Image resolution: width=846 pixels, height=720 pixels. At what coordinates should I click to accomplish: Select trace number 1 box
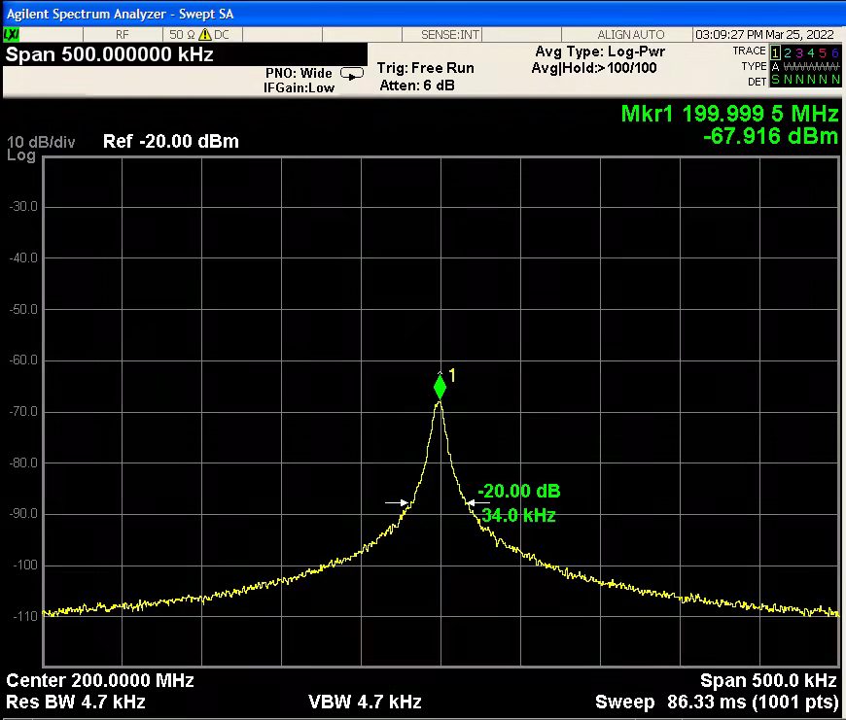pyautogui.click(x=776, y=51)
